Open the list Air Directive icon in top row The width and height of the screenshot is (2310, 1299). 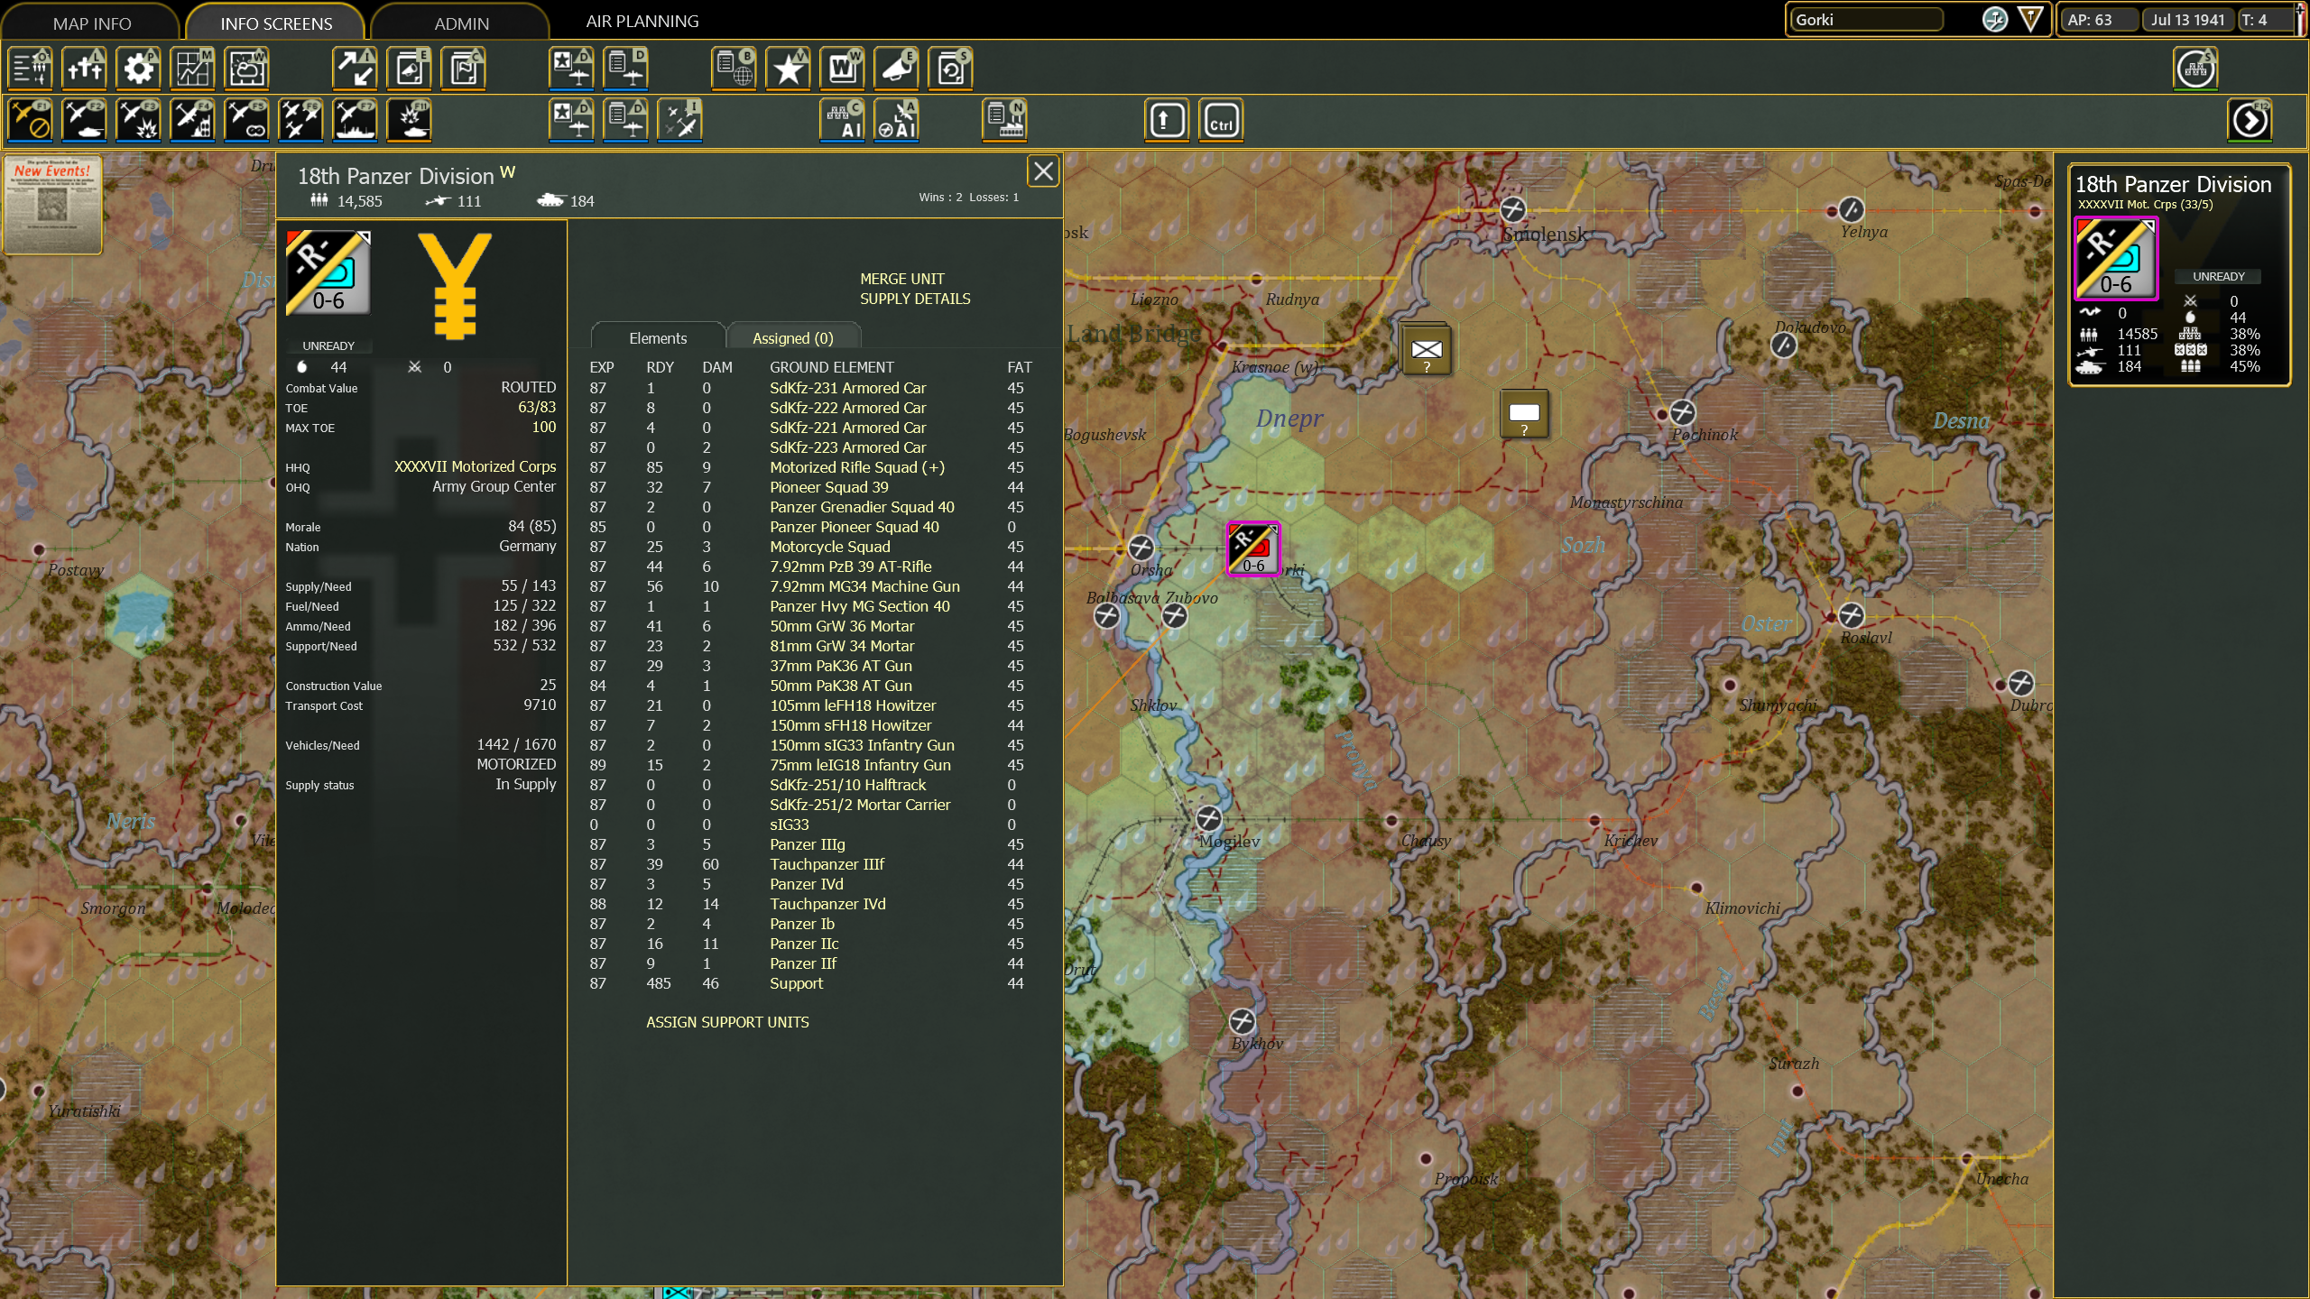pyautogui.click(x=626, y=68)
